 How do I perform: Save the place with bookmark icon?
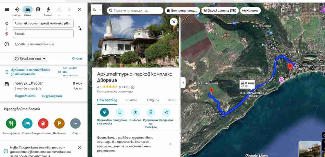(x=120, y=112)
